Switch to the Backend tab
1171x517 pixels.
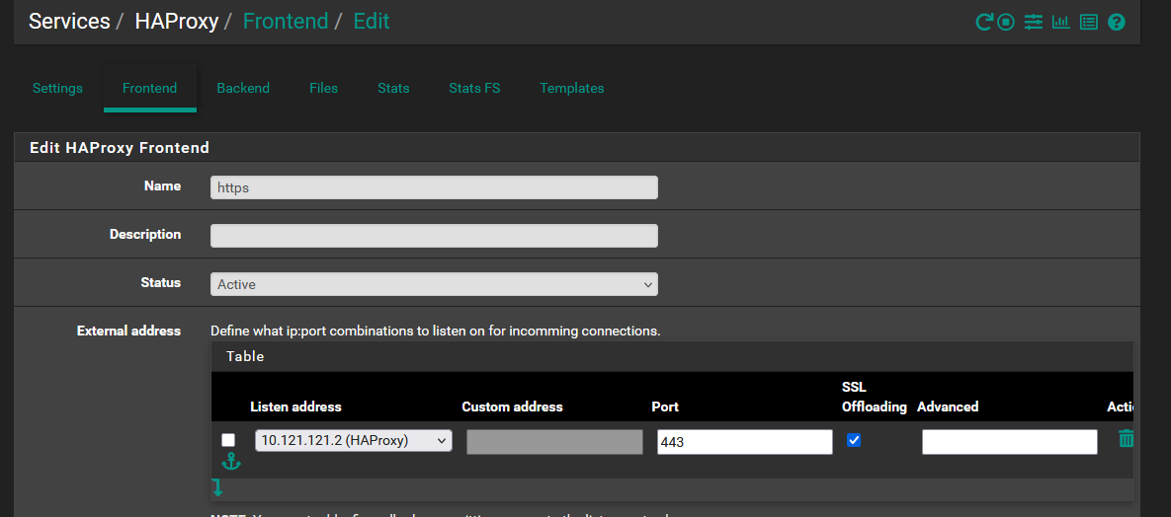pyautogui.click(x=243, y=88)
